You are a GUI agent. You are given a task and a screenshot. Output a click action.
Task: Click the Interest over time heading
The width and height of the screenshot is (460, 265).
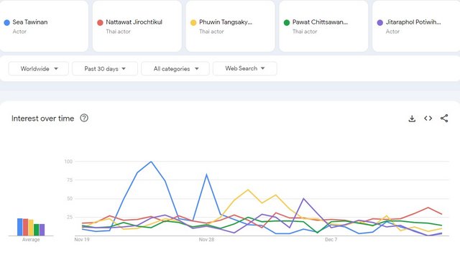[x=43, y=118]
